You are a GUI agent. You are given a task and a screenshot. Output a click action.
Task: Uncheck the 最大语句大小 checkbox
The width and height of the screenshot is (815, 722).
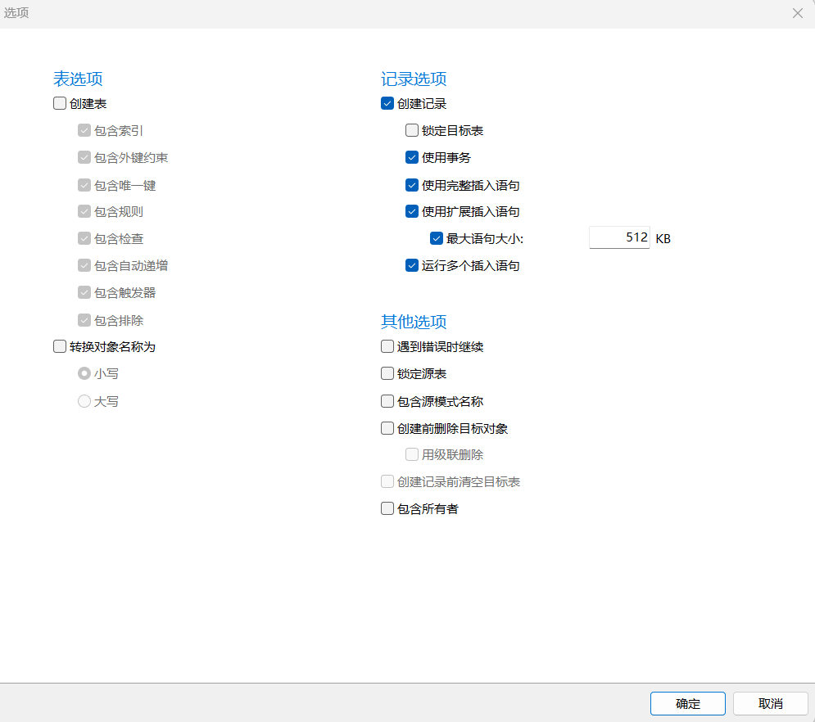437,238
